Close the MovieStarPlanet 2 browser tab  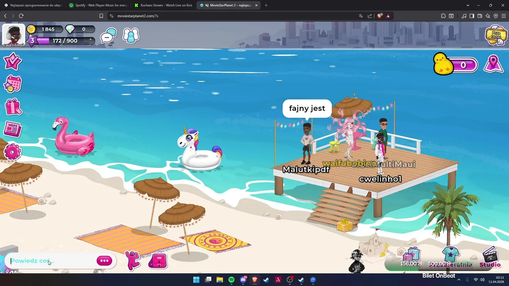coord(256,5)
